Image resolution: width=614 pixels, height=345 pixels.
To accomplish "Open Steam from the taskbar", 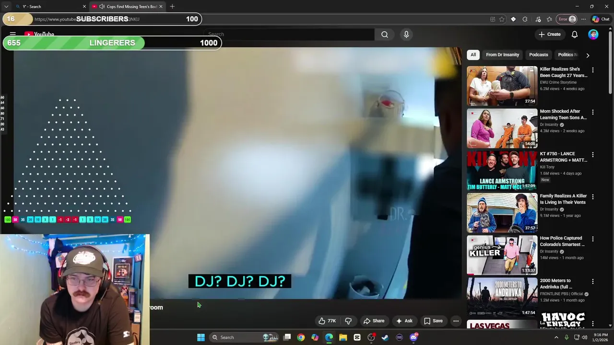I will tap(385, 337).
